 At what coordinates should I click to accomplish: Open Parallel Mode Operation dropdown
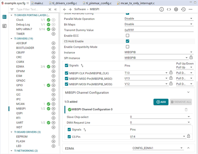tap(159, 19)
